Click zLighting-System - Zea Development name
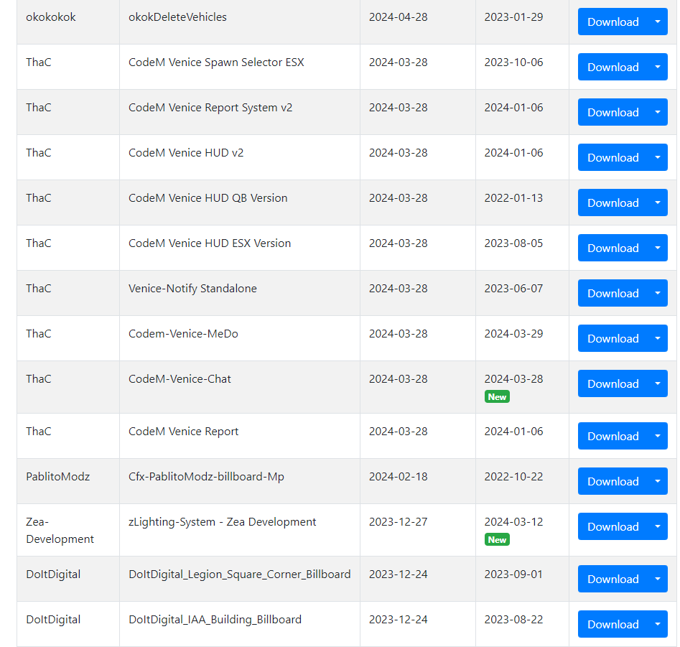This screenshot has width=680, height=647. [x=222, y=521]
